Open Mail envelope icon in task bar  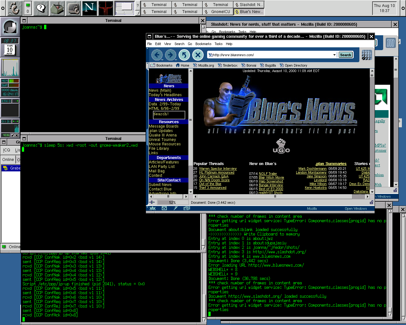[x=164, y=209]
